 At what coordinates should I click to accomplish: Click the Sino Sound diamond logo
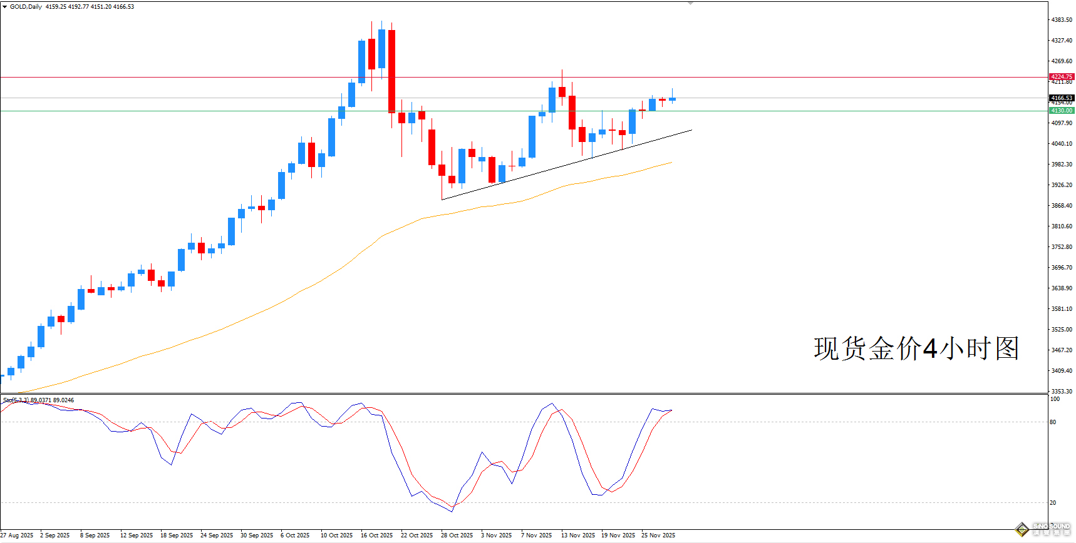pyautogui.click(x=1022, y=529)
